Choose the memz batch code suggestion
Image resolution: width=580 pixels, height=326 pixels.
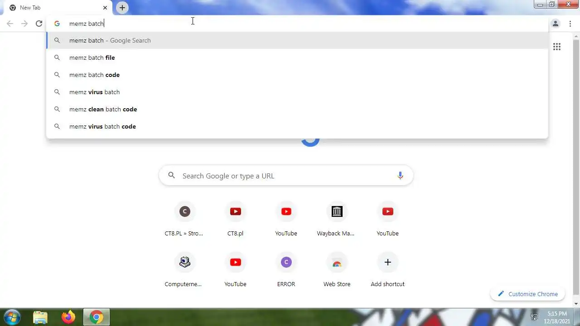[x=297, y=75]
